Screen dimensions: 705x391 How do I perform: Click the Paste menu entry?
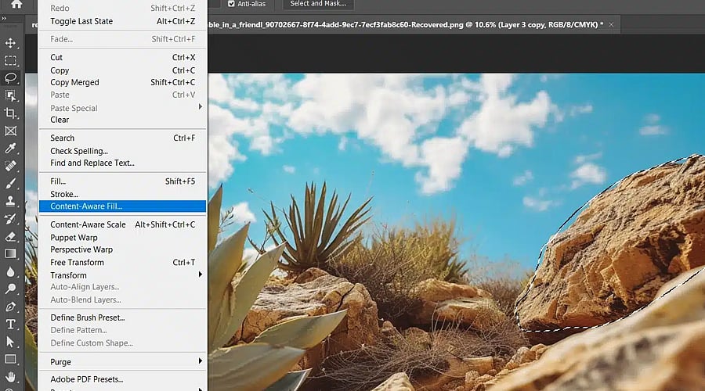click(122, 95)
